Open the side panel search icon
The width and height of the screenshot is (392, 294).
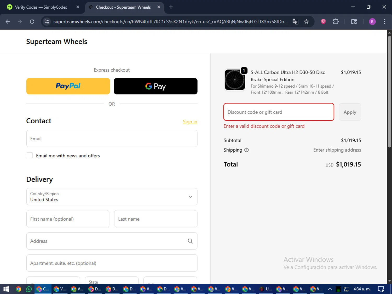pos(354,22)
